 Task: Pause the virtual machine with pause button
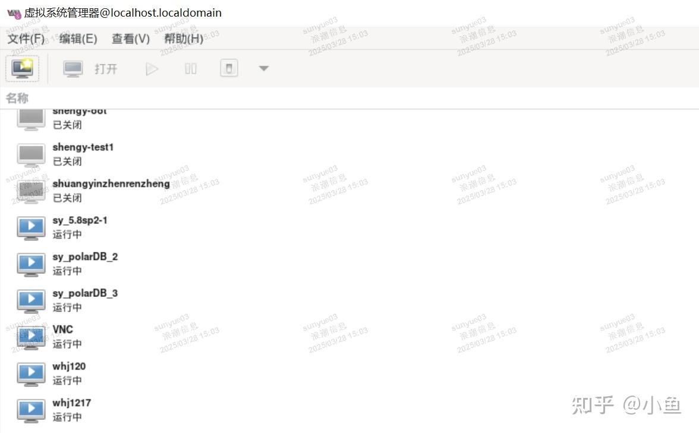(191, 69)
